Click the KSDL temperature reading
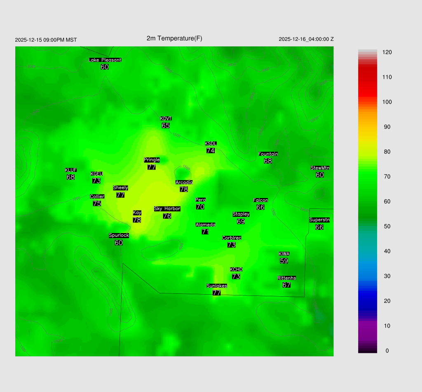Image resolution: width=422 pixels, height=392 pixels. (211, 151)
